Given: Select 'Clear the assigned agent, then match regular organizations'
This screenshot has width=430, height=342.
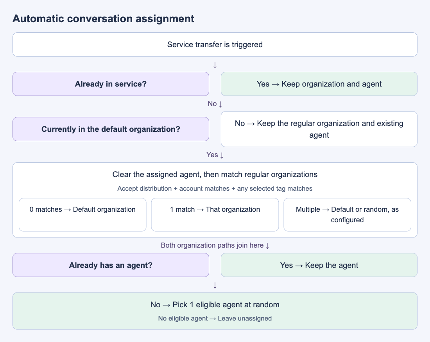Looking at the screenshot, I should (215, 175).
